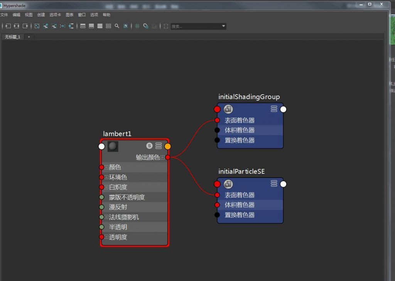Open the 帮助 menu

click(x=106, y=15)
